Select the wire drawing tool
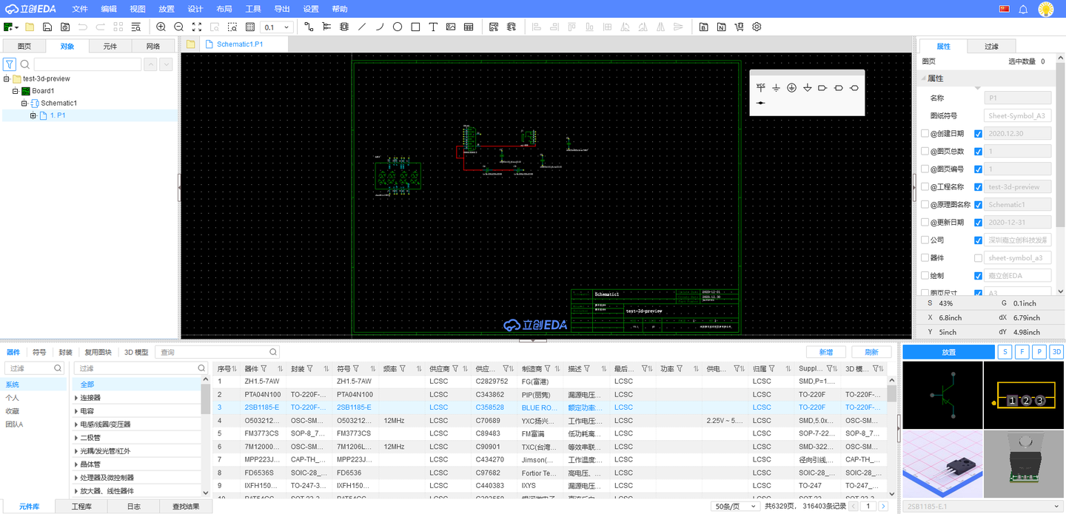 point(309,27)
